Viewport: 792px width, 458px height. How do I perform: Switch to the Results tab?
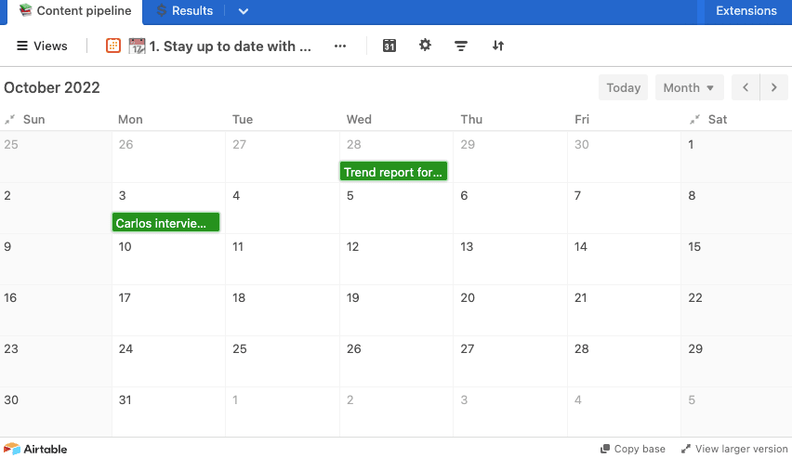(184, 11)
